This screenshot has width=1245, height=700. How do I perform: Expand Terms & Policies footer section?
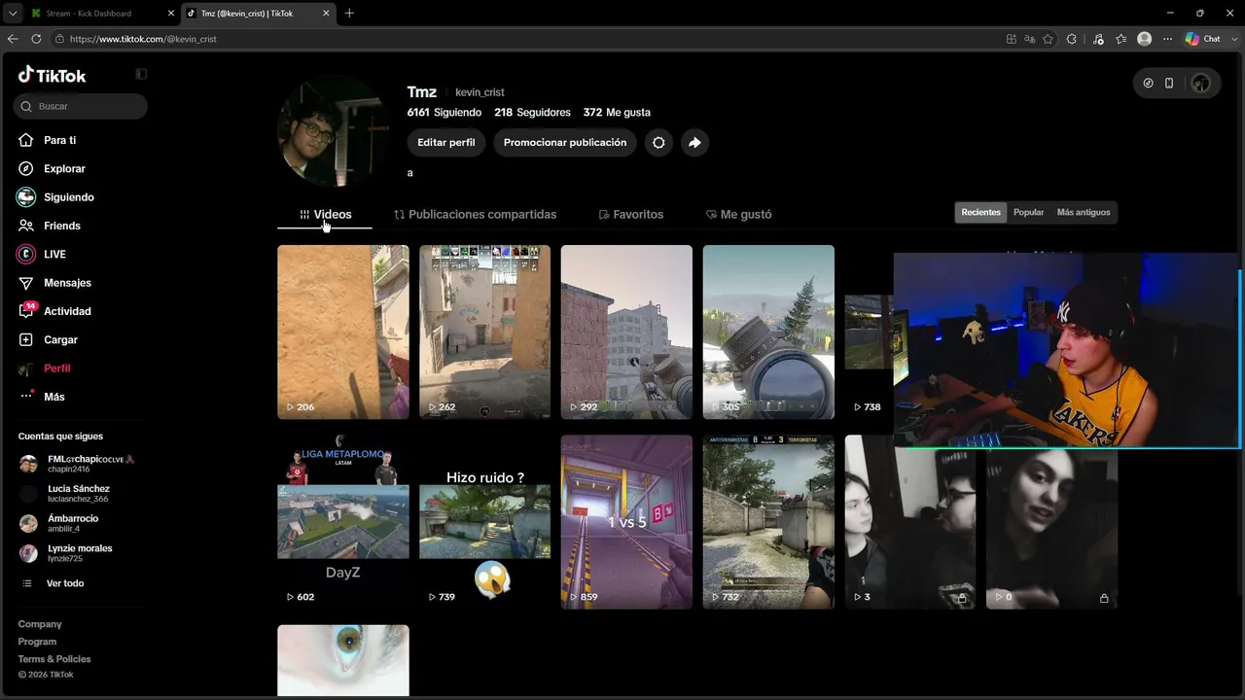point(54,659)
